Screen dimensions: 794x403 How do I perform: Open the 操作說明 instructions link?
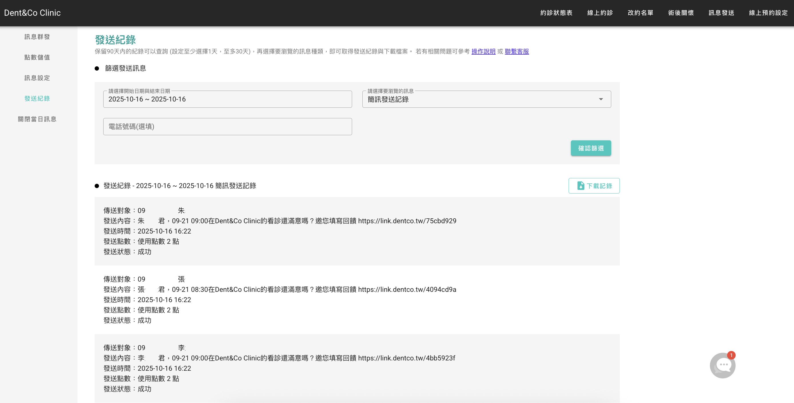(x=483, y=51)
